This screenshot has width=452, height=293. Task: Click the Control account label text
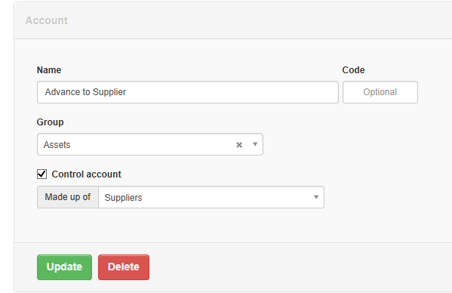coord(86,174)
